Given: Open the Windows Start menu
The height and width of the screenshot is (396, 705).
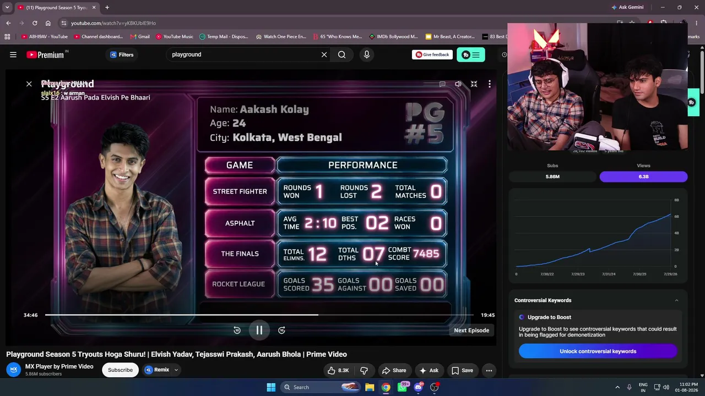Looking at the screenshot, I should 271,387.
